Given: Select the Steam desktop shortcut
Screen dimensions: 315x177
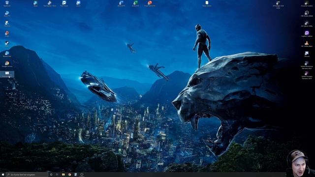Looking at the screenshot, I should click(7, 44).
